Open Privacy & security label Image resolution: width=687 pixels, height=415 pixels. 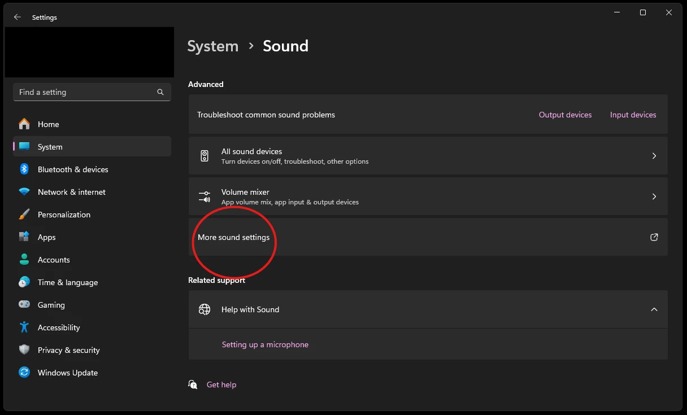(69, 350)
